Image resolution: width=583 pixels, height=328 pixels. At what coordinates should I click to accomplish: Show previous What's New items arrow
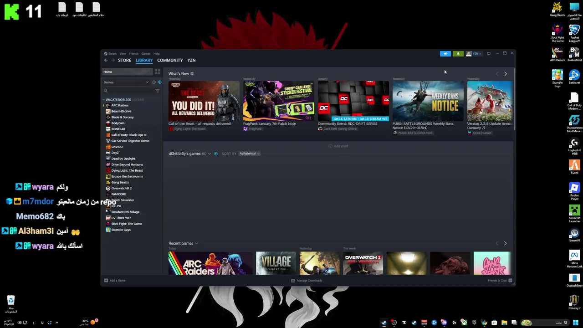pyautogui.click(x=497, y=74)
